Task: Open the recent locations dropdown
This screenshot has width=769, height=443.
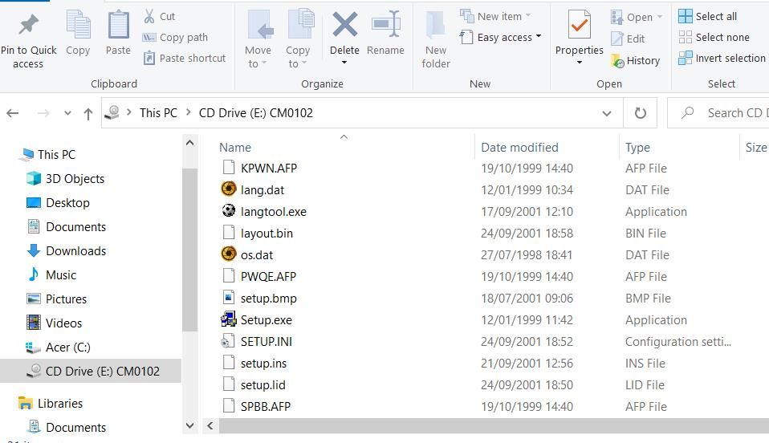Action: 67,113
